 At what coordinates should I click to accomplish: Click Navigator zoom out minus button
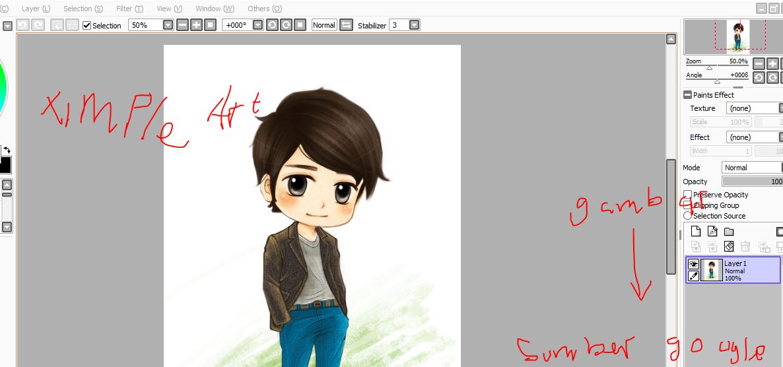(759, 64)
